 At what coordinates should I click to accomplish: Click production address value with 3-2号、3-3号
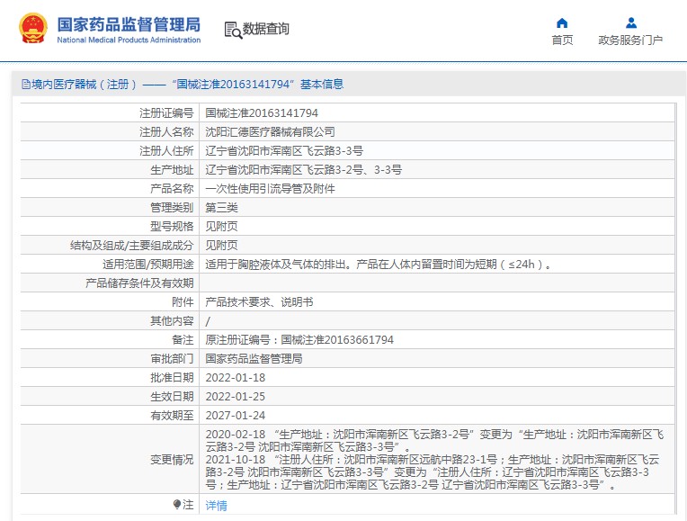point(304,170)
